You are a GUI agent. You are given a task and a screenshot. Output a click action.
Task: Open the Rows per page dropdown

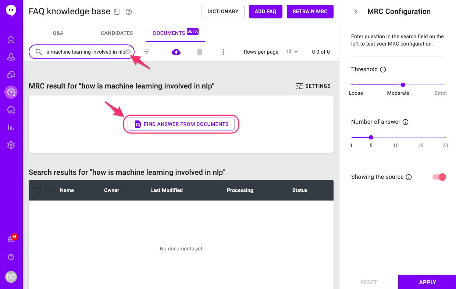pos(292,52)
